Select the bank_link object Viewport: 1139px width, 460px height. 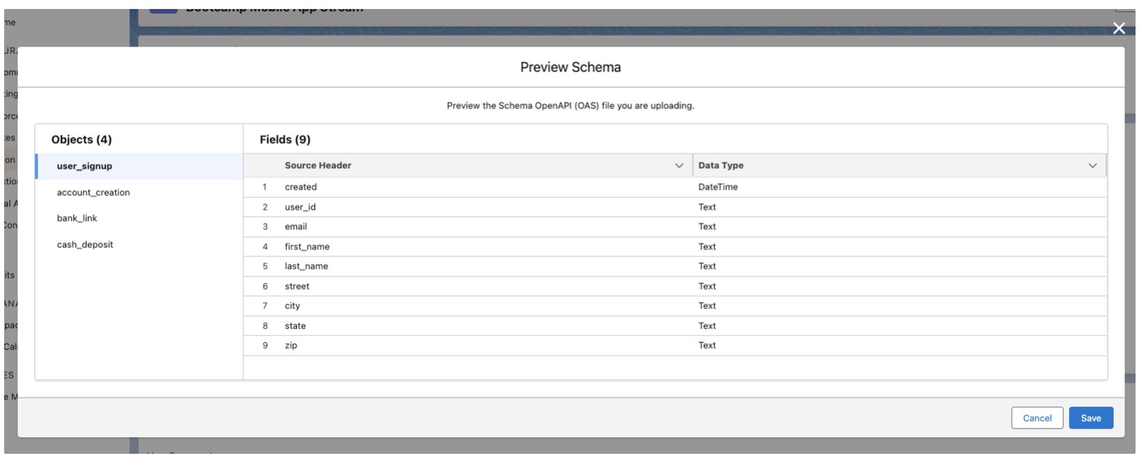[x=76, y=218]
